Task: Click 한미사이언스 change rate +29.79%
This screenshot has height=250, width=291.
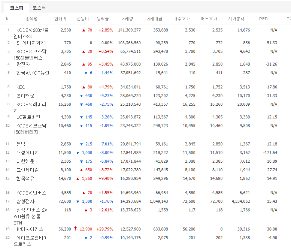Action: click(104, 229)
